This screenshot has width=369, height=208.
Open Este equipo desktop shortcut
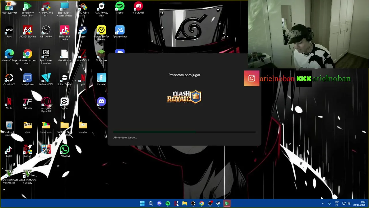click(64, 9)
